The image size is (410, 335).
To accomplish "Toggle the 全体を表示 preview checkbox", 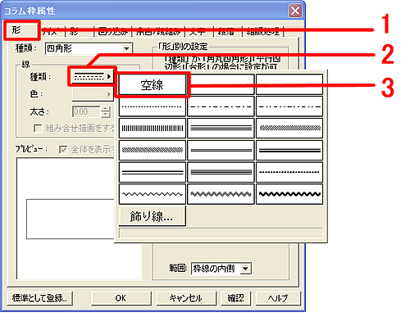I will pyautogui.click(x=63, y=149).
